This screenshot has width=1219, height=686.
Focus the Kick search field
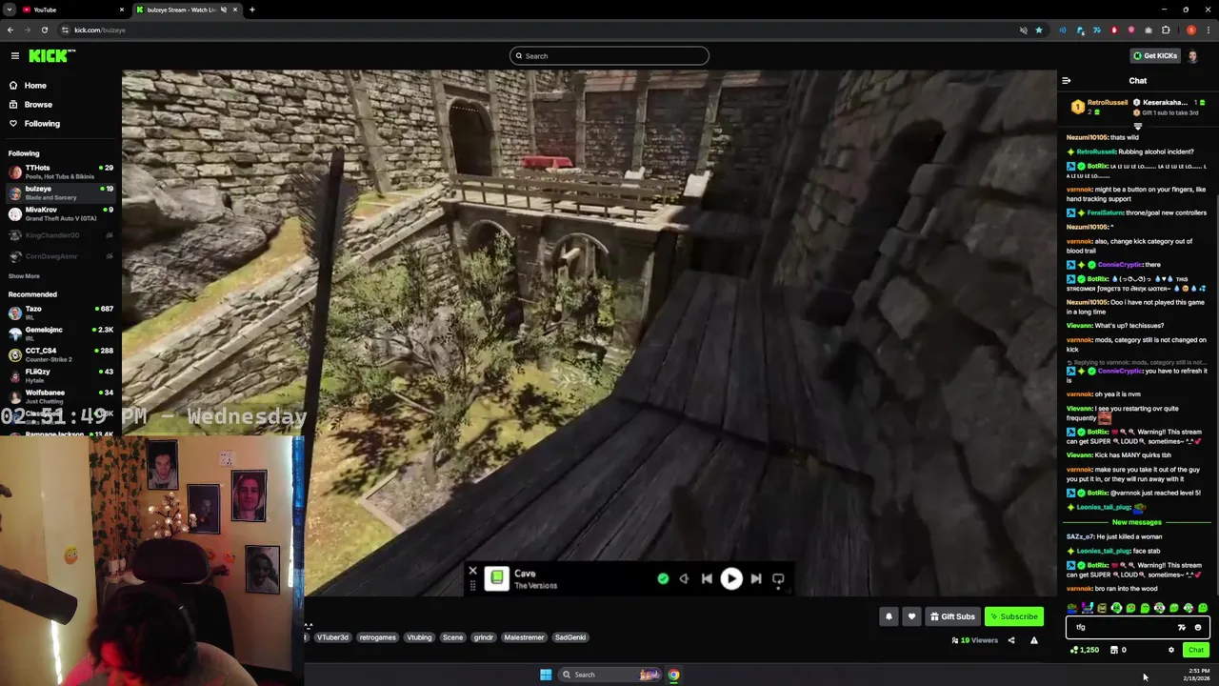(x=609, y=56)
